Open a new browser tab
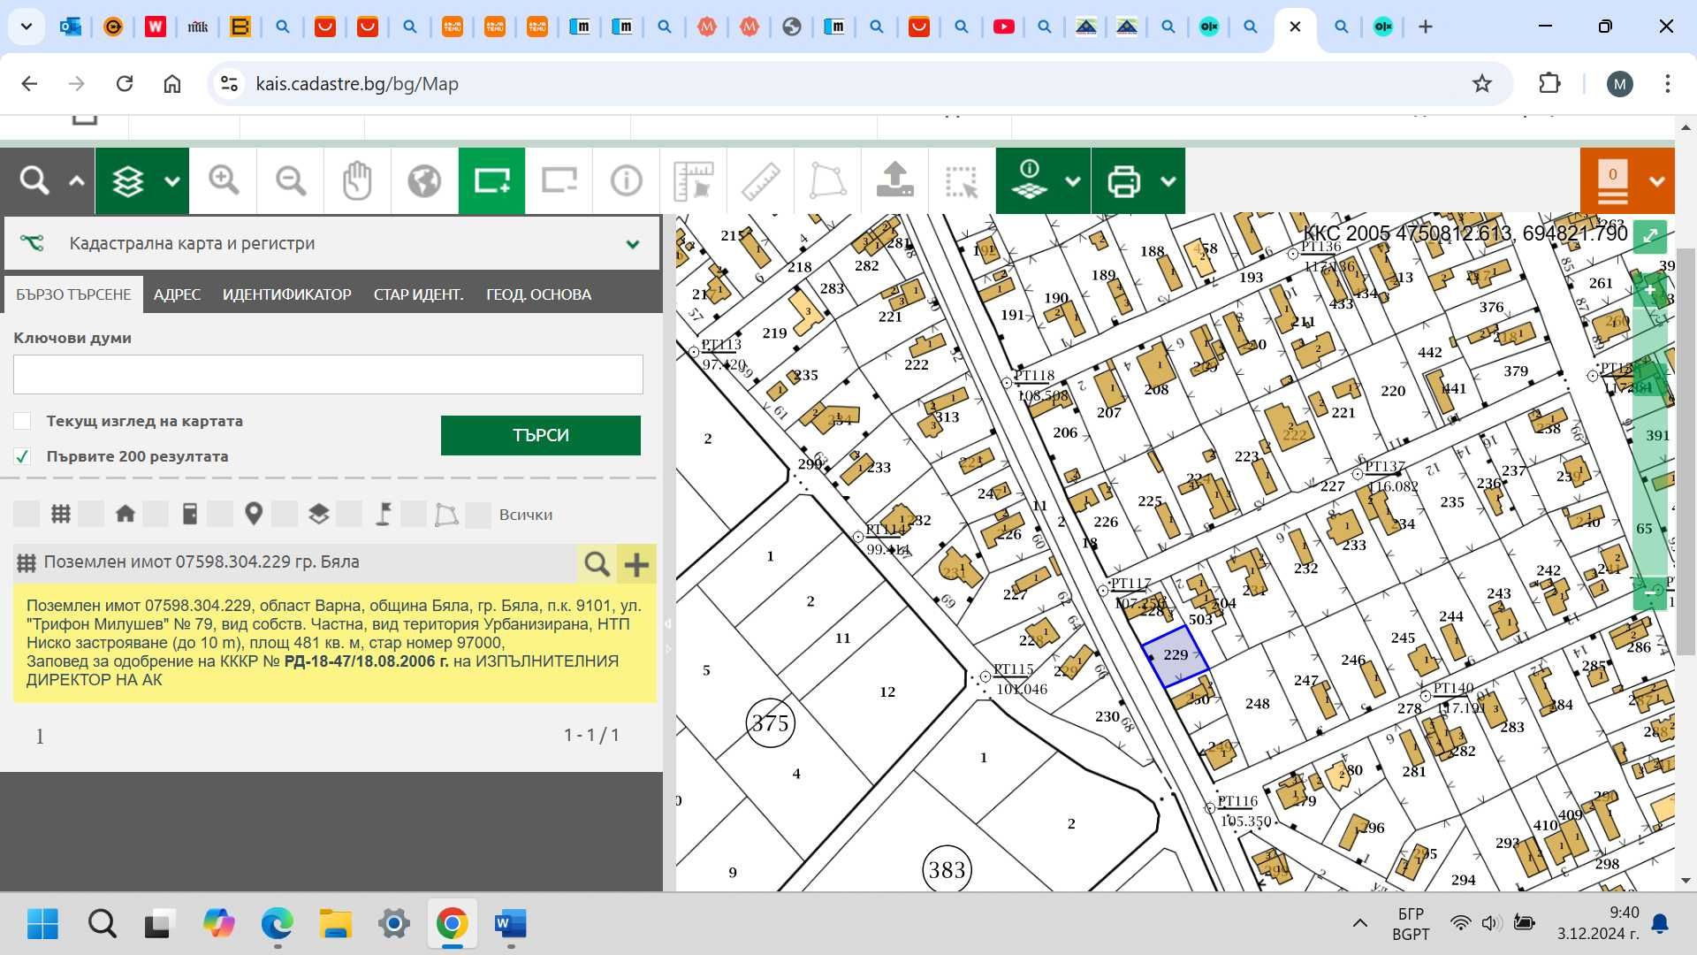Image resolution: width=1697 pixels, height=955 pixels. click(1425, 27)
